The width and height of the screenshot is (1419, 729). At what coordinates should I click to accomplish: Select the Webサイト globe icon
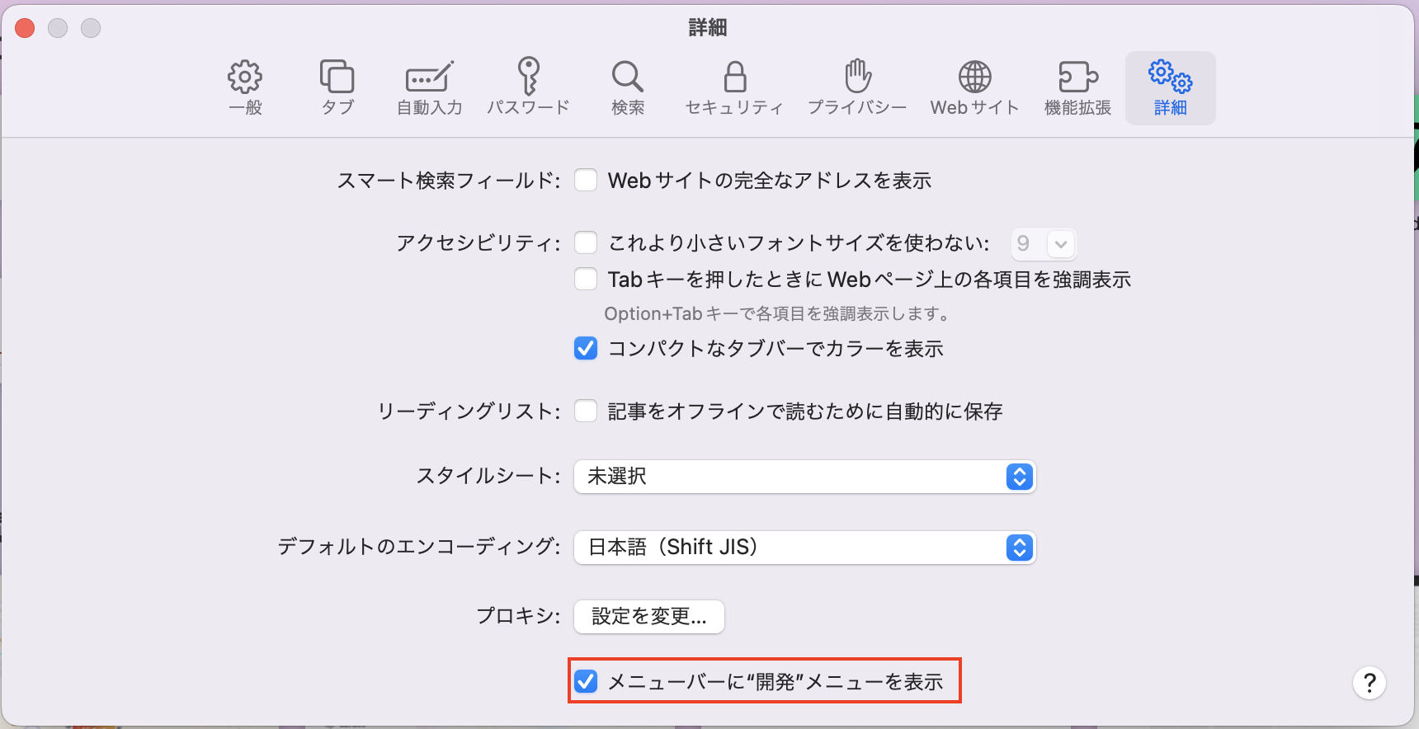tap(974, 87)
